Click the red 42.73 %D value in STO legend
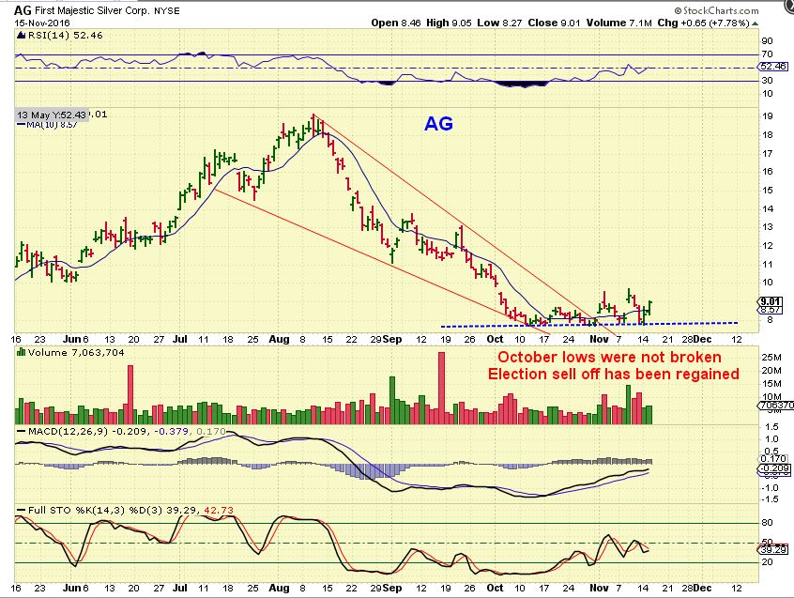This screenshot has height=598, width=794. coord(219,510)
